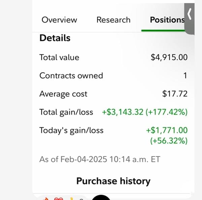Click the Total gain/loss label
The width and height of the screenshot is (202, 200).
66,112
